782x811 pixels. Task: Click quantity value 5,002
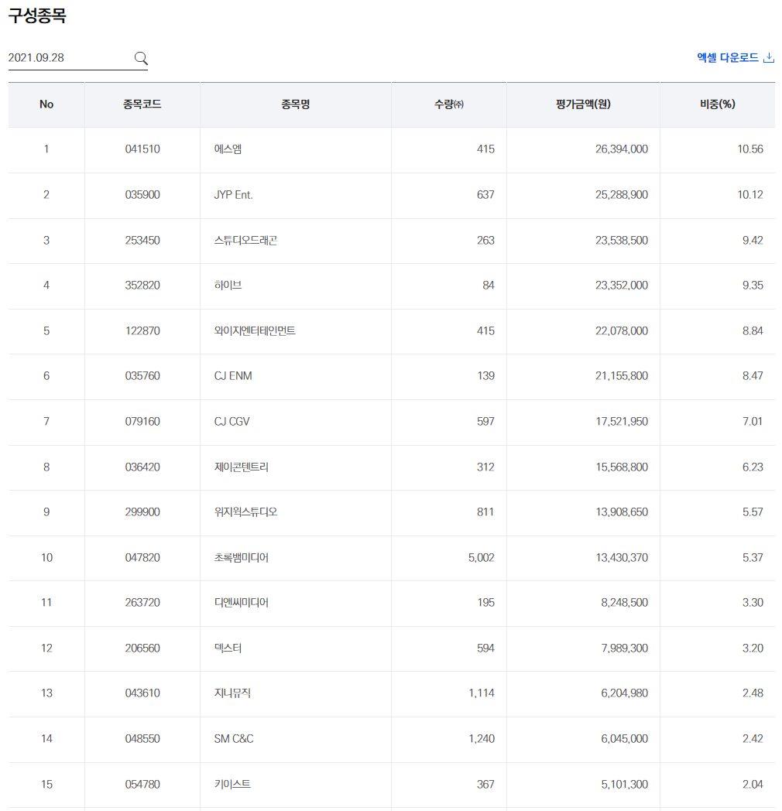(482, 557)
